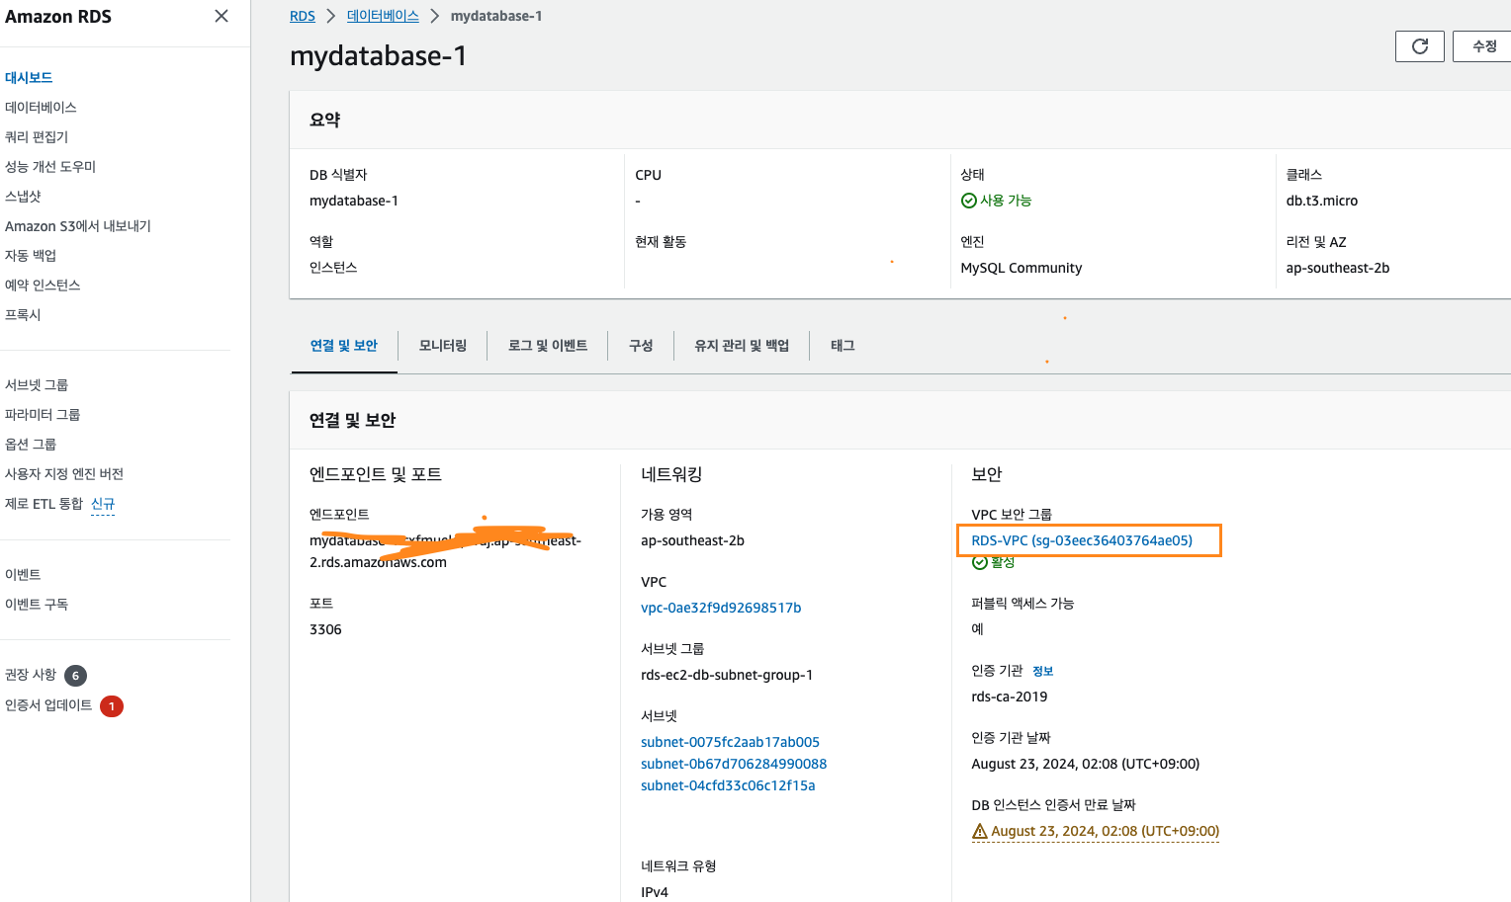Image resolution: width=1511 pixels, height=902 pixels.
Task: Switch to the 로그 및 이벤트 tab
Action: pos(548,345)
